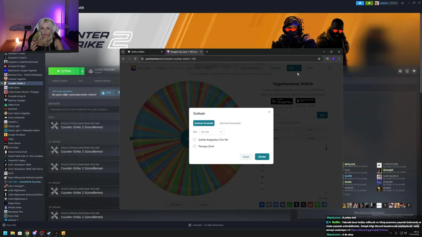Open the DLC tab in Steam
Image resolution: width=422 pixels, height=237 pixels.
[81, 81]
